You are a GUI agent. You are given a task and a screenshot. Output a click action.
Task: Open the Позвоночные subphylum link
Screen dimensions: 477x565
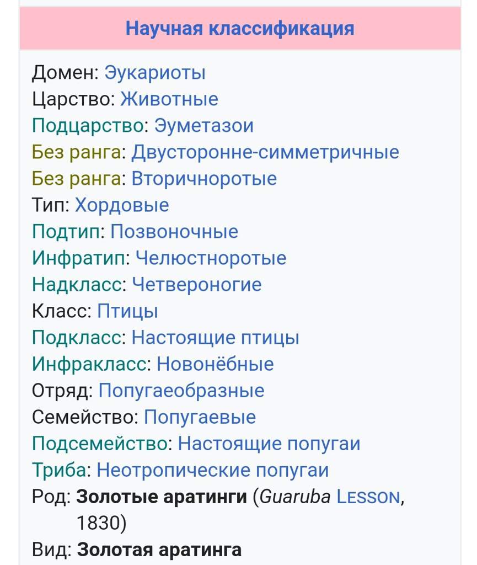[174, 232]
